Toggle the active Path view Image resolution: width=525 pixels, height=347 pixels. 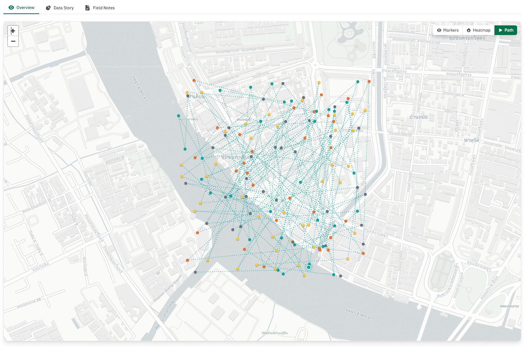(506, 30)
